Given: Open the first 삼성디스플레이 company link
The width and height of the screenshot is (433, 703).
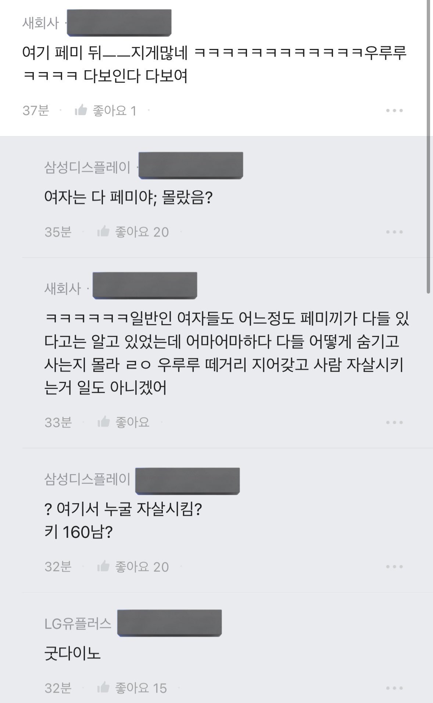Looking at the screenshot, I should tap(87, 167).
